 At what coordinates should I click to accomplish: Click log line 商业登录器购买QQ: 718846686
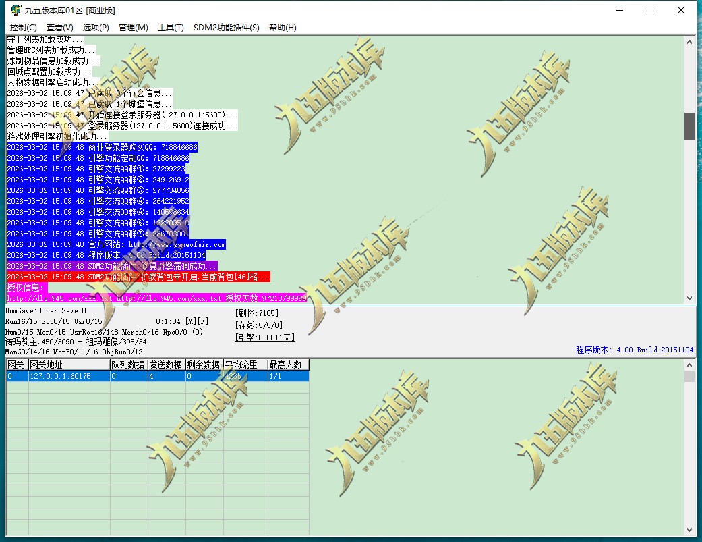[x=102, y=147]
